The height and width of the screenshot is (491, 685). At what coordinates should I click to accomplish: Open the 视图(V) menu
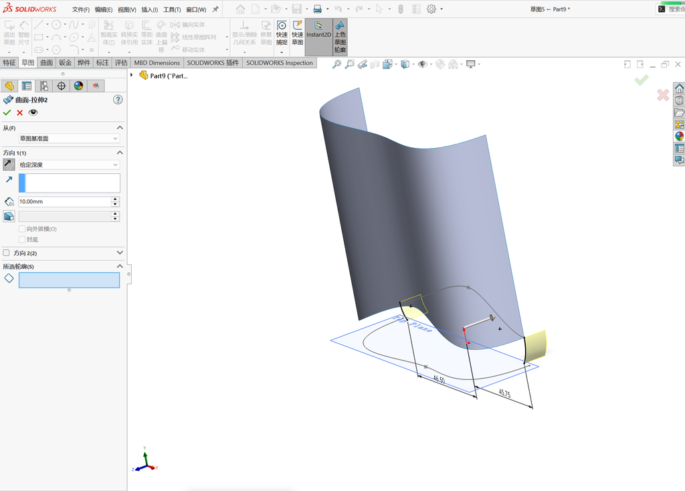click(x=126, y=9)
